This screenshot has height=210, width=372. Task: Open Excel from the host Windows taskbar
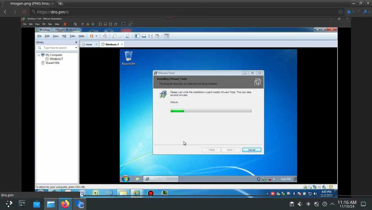pyautogui.click(x=96, y=193)
